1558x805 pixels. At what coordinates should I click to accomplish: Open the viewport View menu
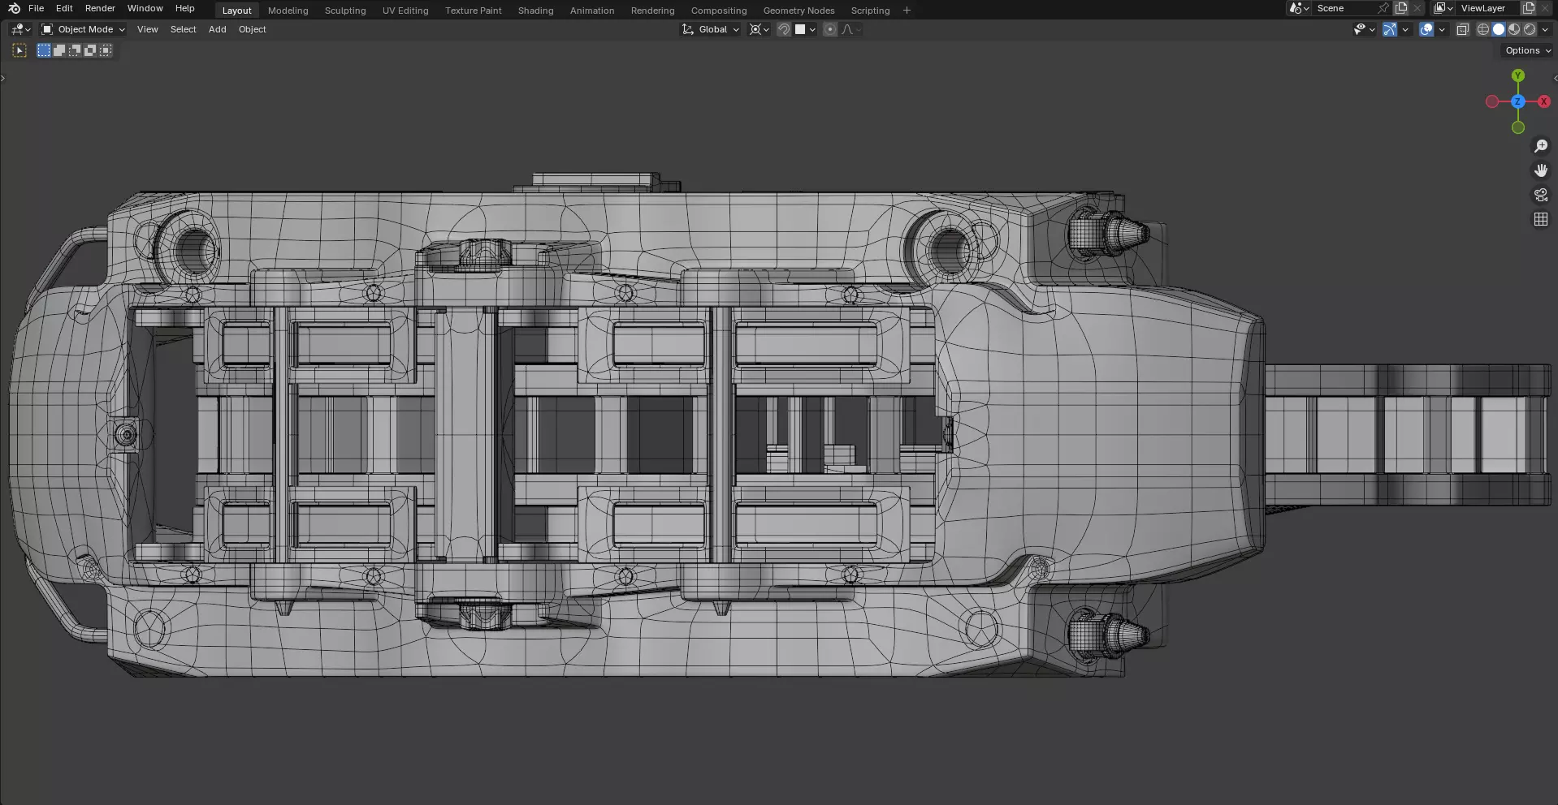[x=148, y=29]
